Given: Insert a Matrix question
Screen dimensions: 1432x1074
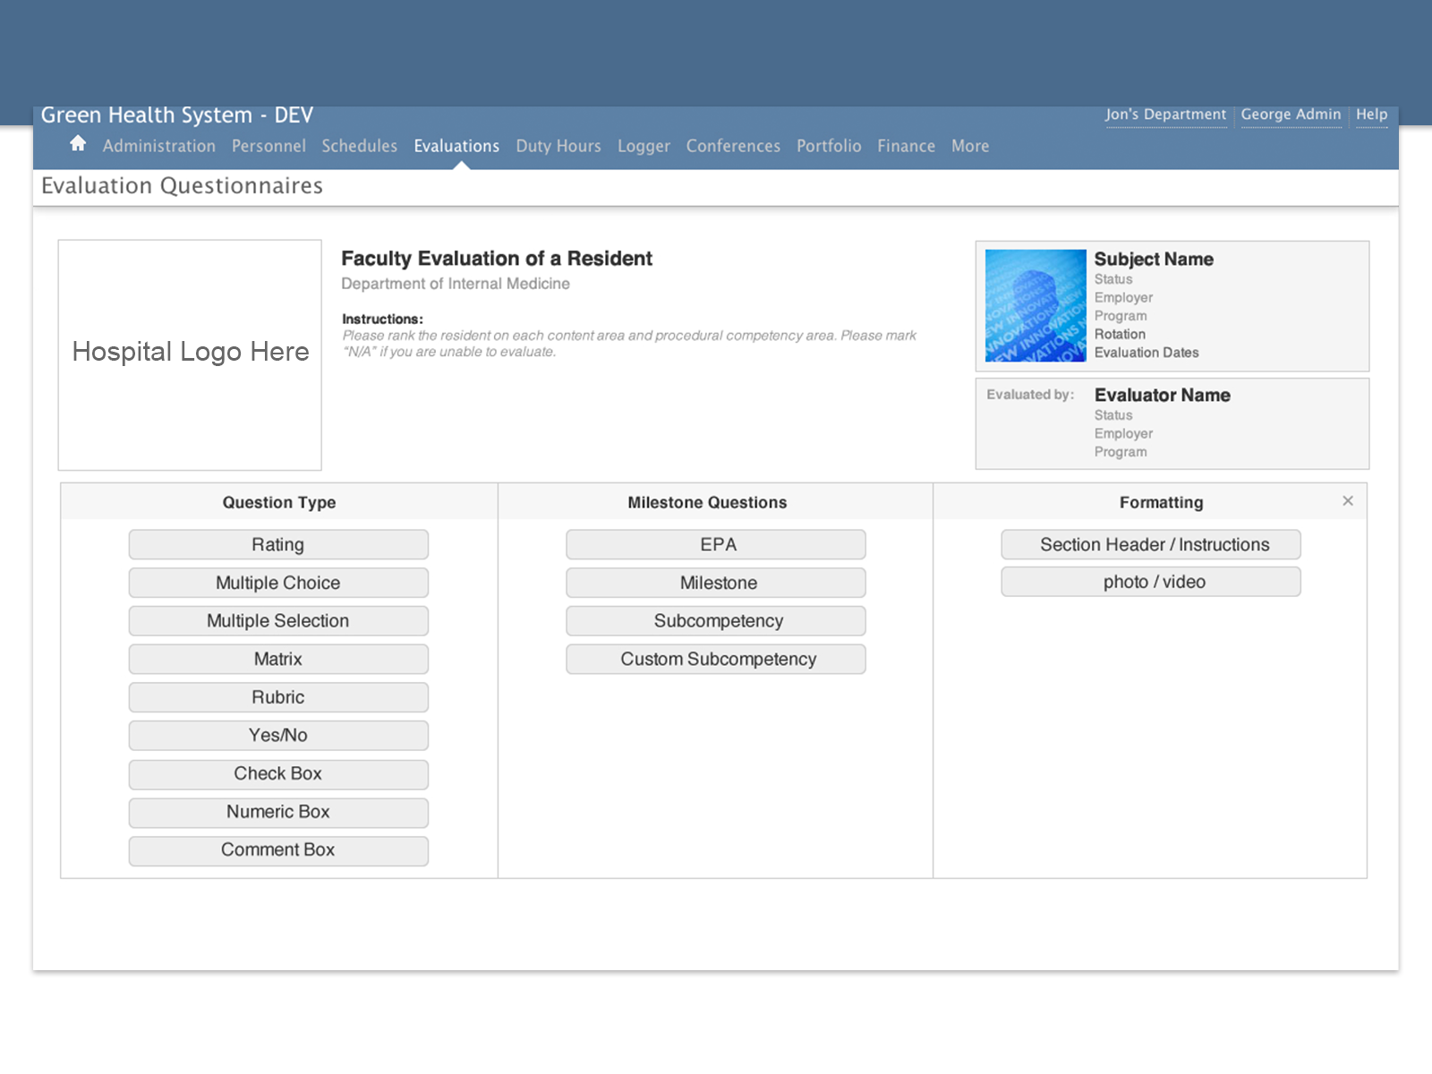Looking at the screenshot, I should [278, 659].
